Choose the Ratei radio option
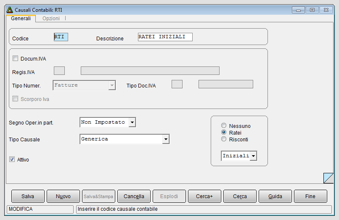 [x=224, y=132]
